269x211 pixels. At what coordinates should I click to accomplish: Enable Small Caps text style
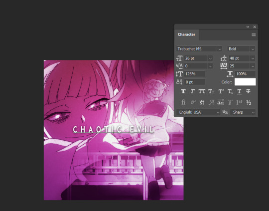click(x=211, y=91)
